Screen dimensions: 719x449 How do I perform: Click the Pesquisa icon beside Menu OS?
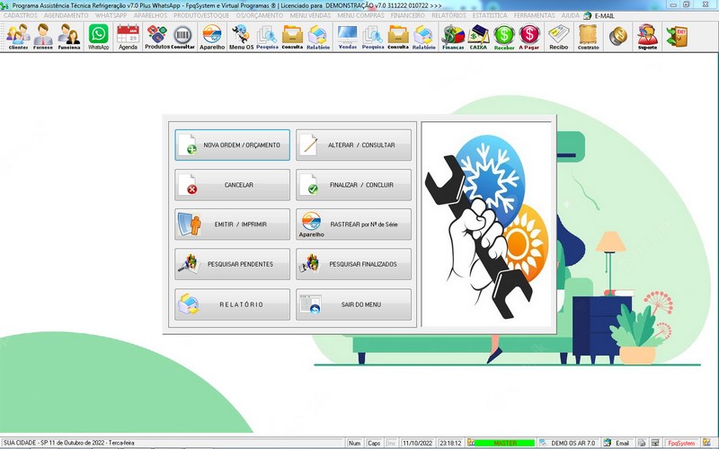point(267,37)
